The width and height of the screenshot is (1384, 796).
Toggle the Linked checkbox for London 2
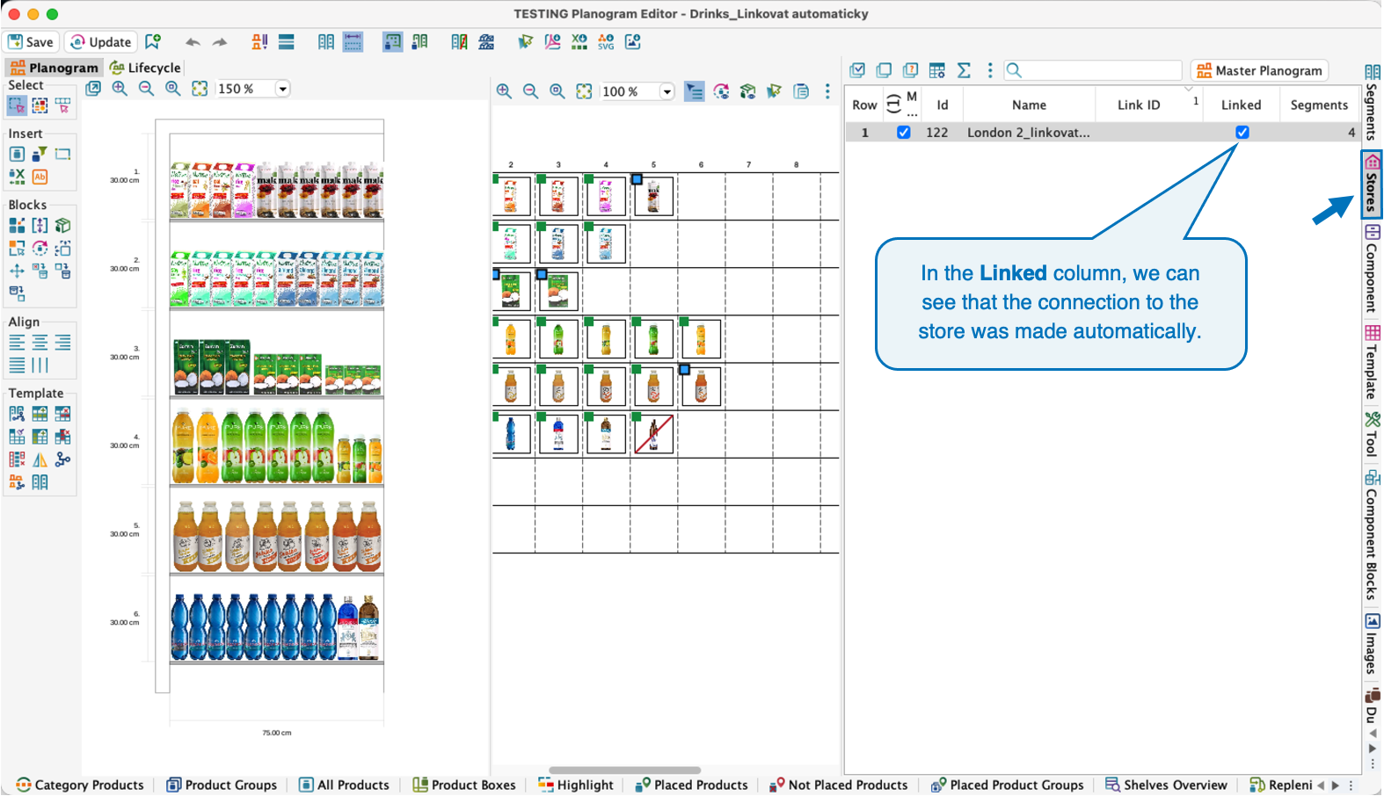click(x=1242, y=133)
